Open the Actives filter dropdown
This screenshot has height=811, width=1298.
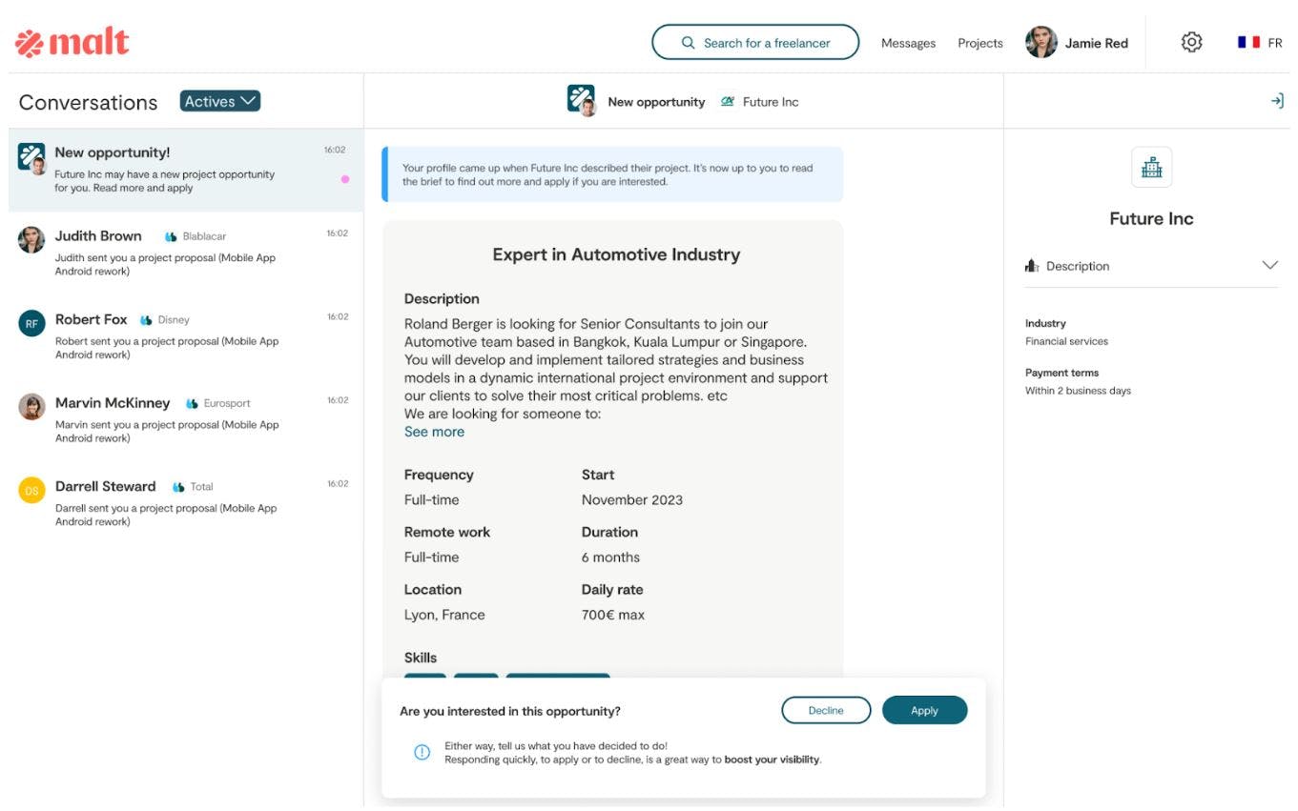pos(220,101)
